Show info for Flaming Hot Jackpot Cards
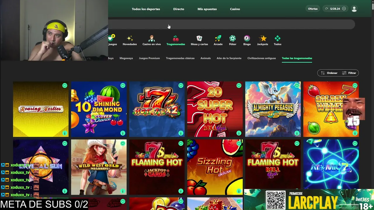The height and width of the screenshot is (210, 374). click(x=181, y=191)
